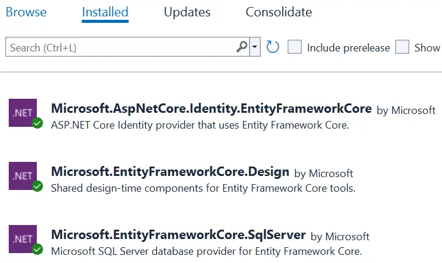Toggle the checkbox next to Show
Screen dimensions: 442x263
coord(402,47)
